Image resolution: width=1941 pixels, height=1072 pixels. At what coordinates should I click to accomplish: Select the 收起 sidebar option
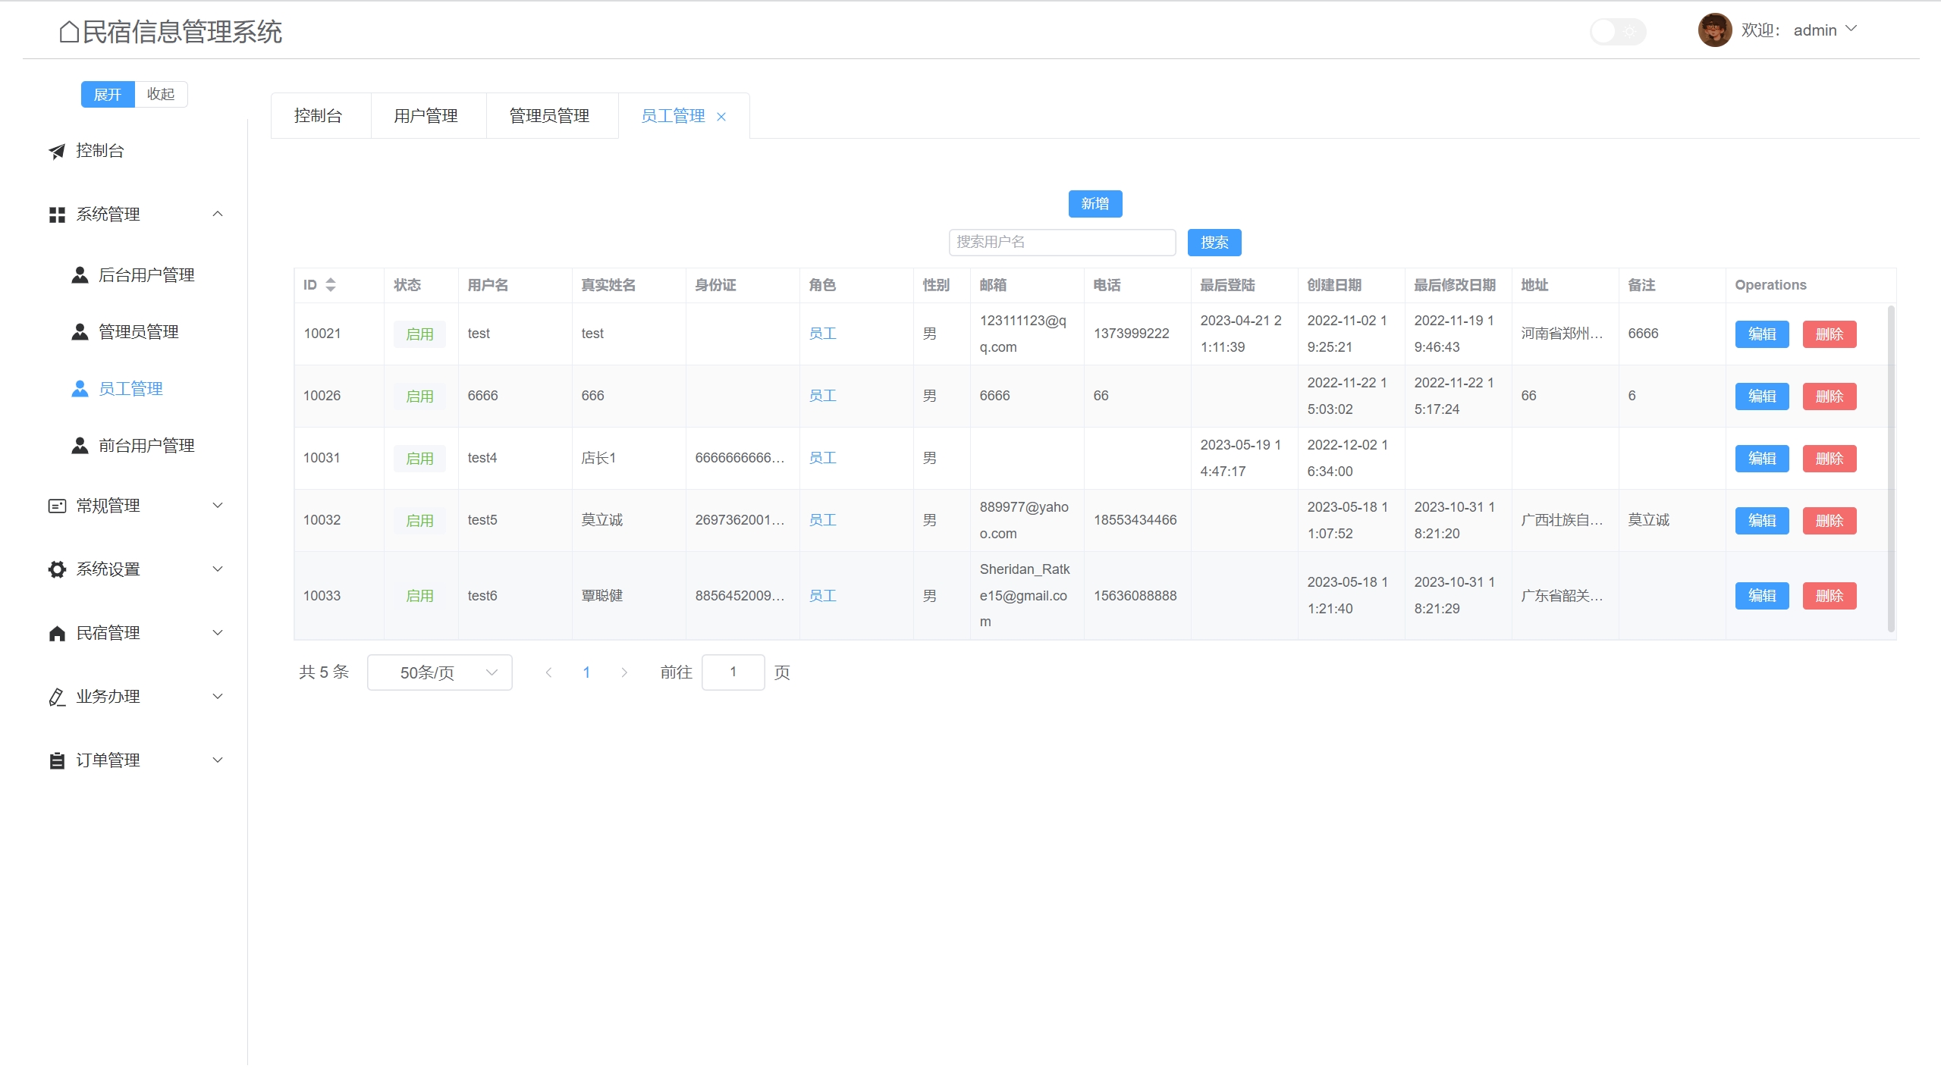tap(161, 94)
